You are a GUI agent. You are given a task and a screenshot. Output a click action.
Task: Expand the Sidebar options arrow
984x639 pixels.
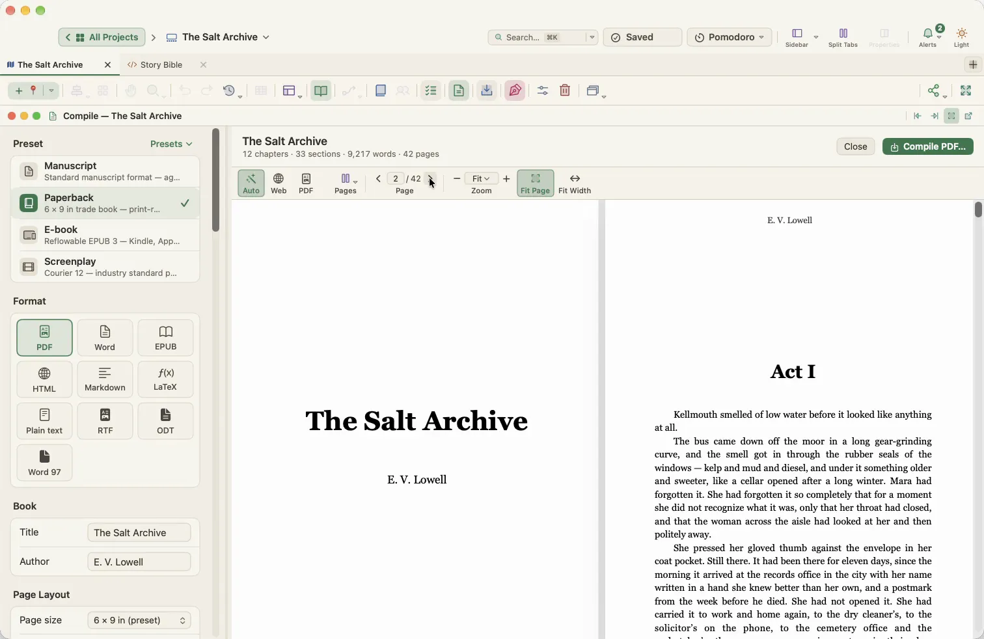pos(816,37)
